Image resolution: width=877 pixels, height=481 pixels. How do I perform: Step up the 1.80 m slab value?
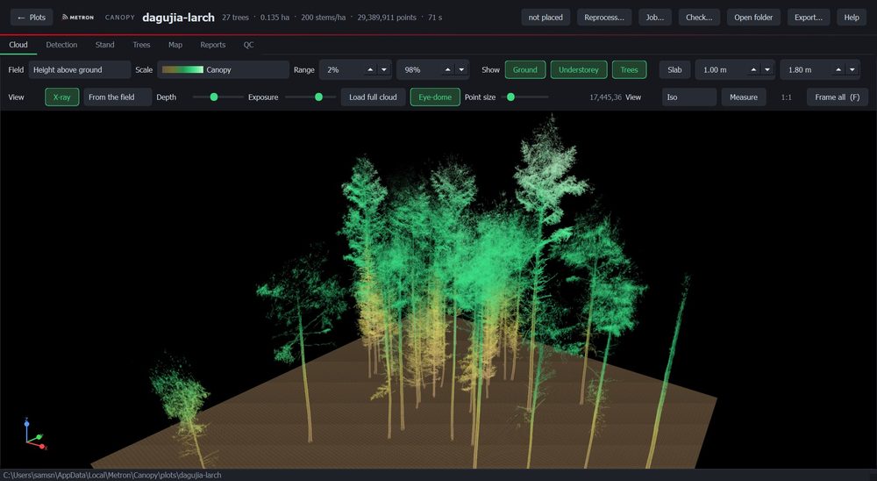click(x=838, y=70)
